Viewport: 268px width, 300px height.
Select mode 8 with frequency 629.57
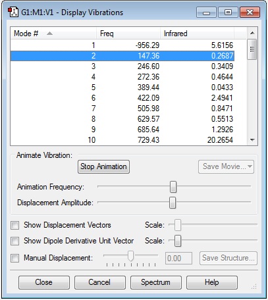(x=122, y=119)
